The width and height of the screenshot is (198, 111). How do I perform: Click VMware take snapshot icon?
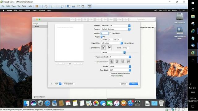[x=53, y=6]
